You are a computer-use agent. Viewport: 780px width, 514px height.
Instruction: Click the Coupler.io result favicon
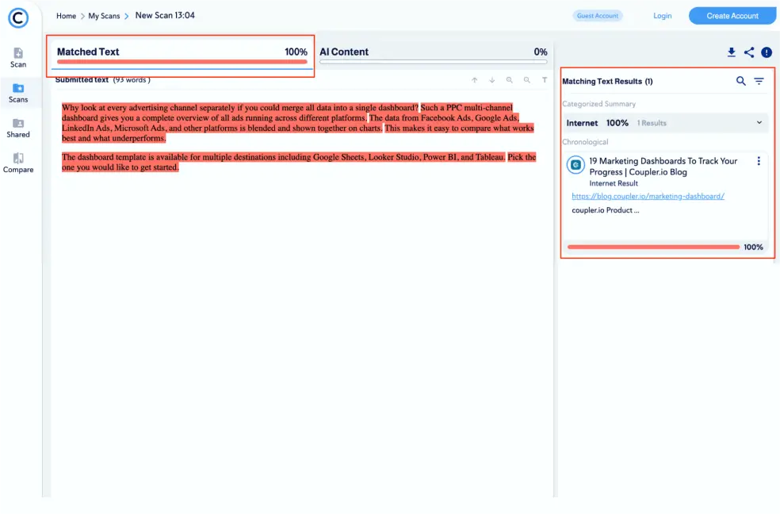575,165
